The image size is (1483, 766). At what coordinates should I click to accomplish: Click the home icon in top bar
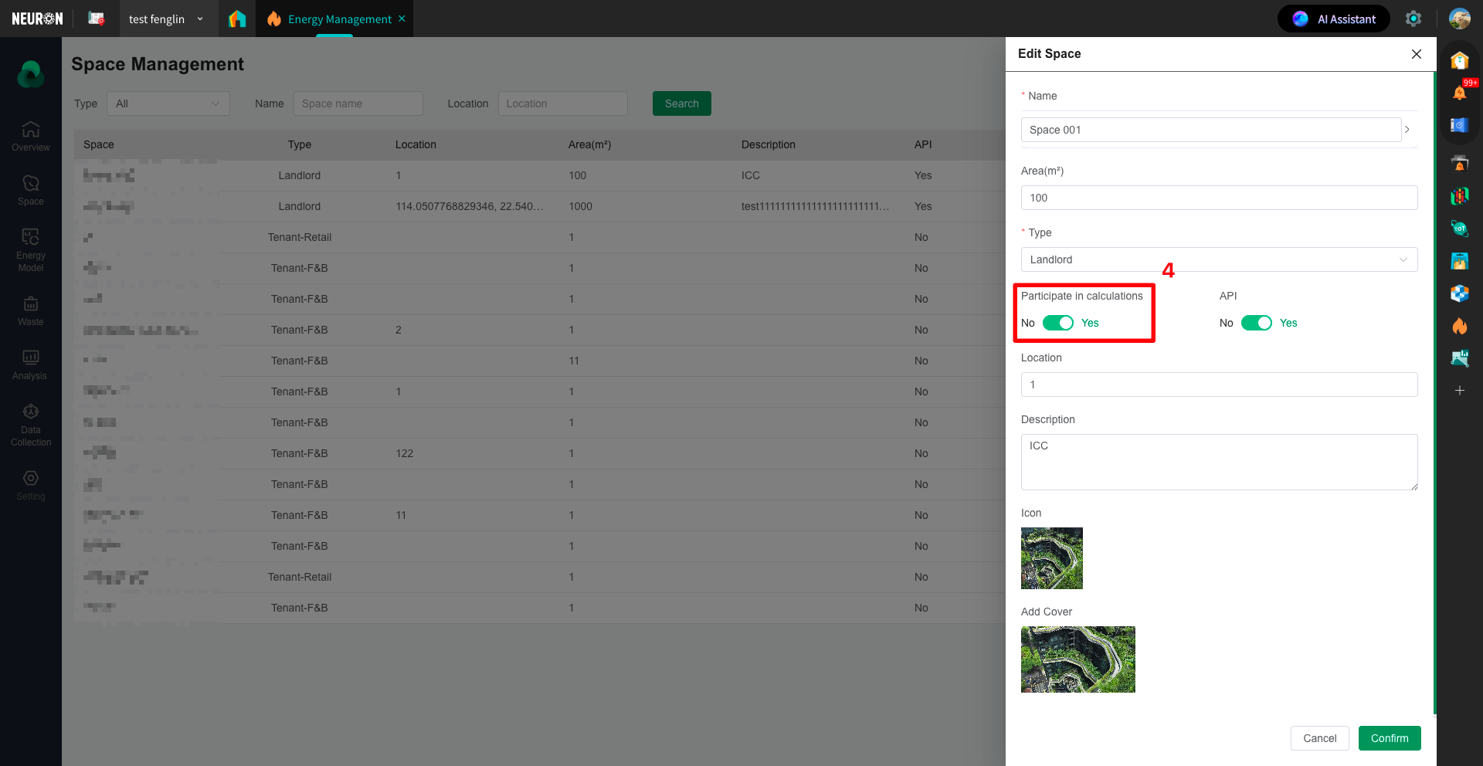coord(237,19)
